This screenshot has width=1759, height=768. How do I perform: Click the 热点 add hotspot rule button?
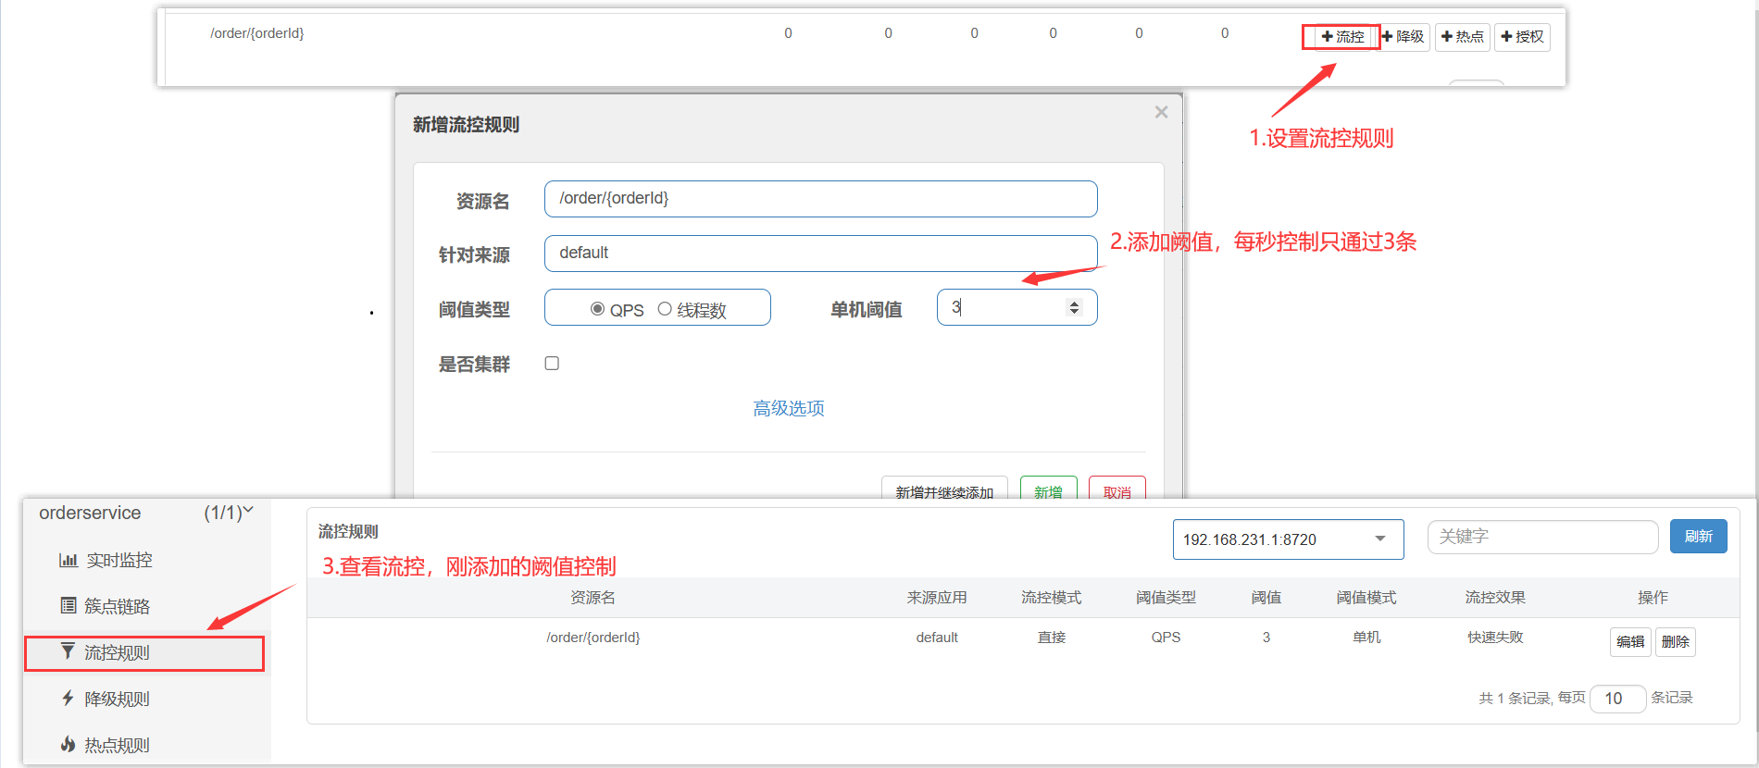tap(1463, 37)
